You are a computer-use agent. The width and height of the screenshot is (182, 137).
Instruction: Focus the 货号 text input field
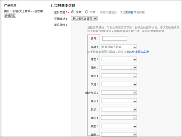(115, 38)
